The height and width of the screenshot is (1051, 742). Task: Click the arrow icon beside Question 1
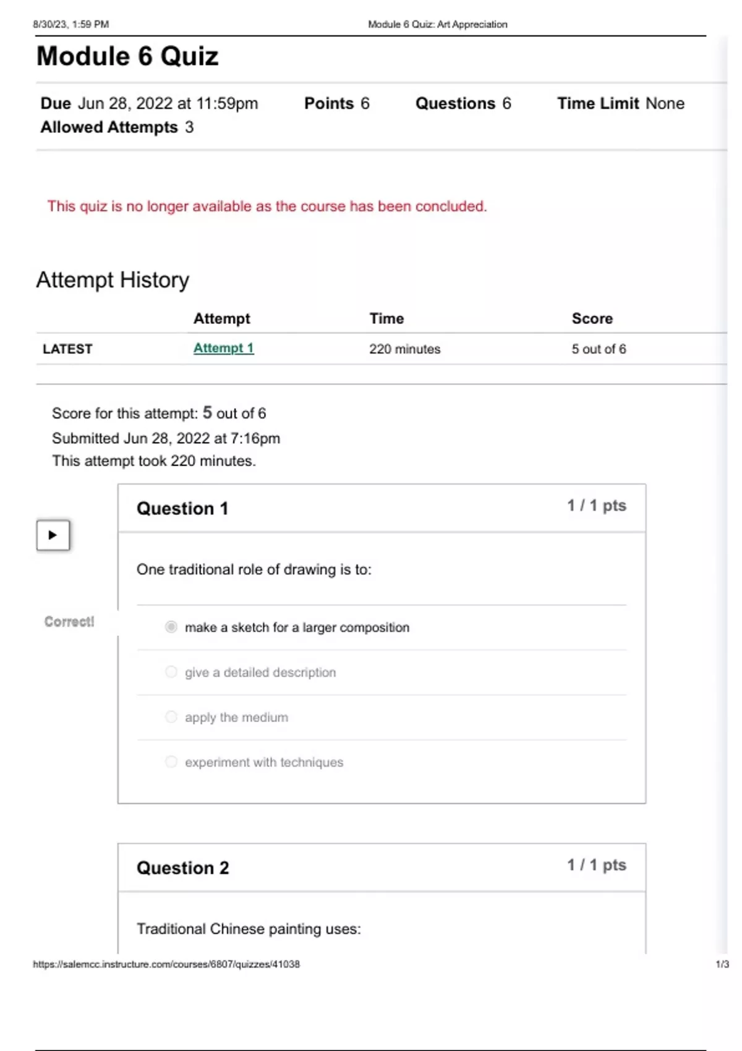point(53,535)
